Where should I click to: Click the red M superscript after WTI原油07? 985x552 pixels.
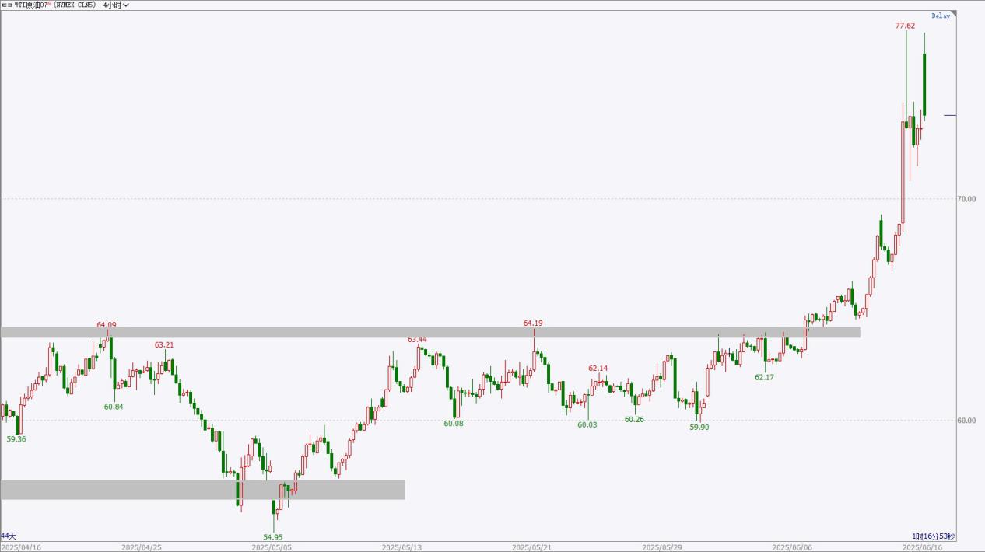click(x=49, y=3)
